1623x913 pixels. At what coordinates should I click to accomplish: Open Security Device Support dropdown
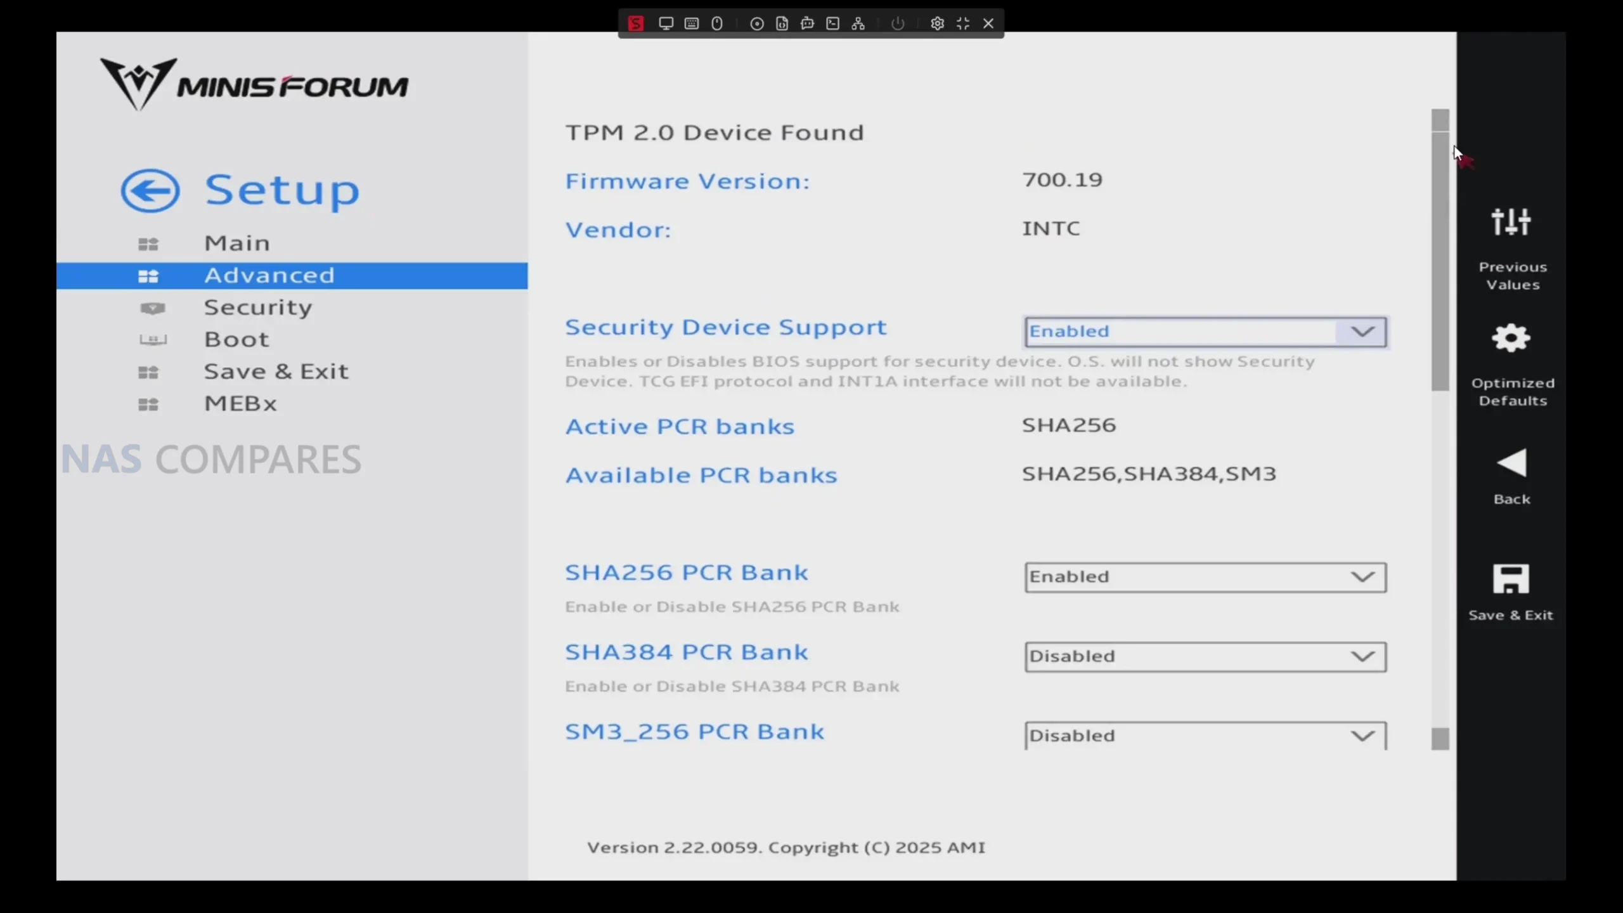(x=1205, y=332)
